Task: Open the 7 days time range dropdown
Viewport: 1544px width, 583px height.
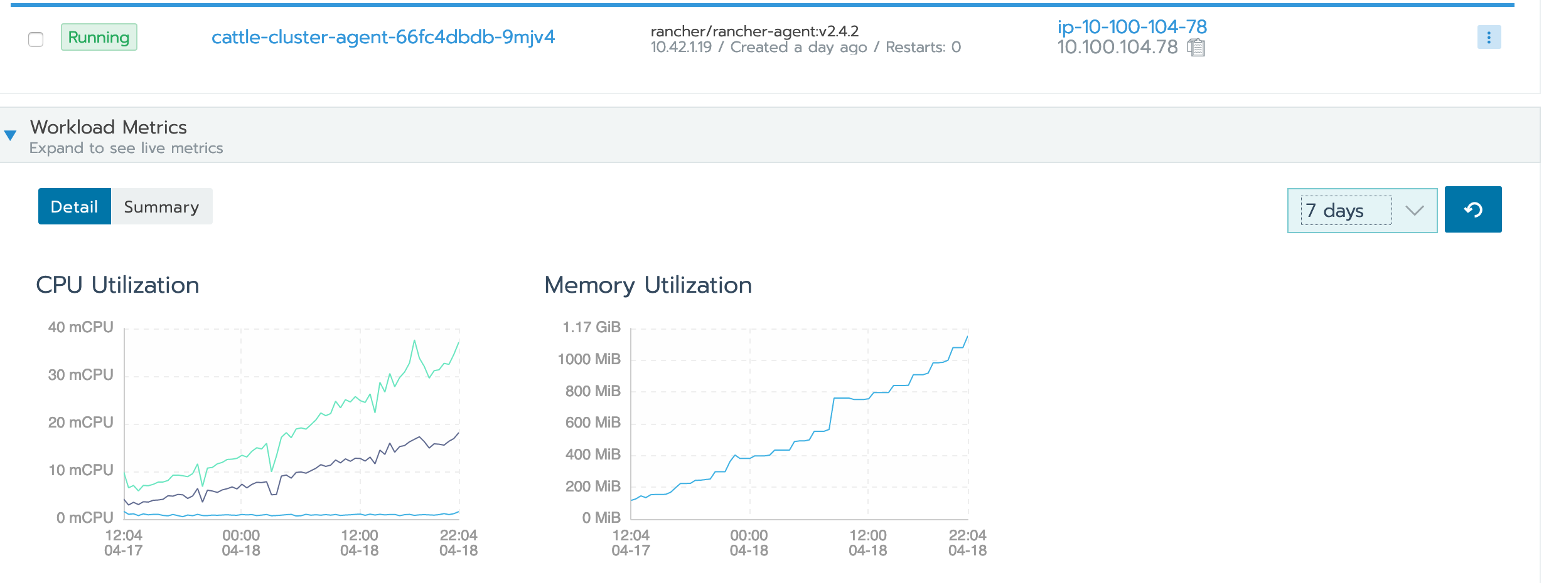Action: point(1361,209)
